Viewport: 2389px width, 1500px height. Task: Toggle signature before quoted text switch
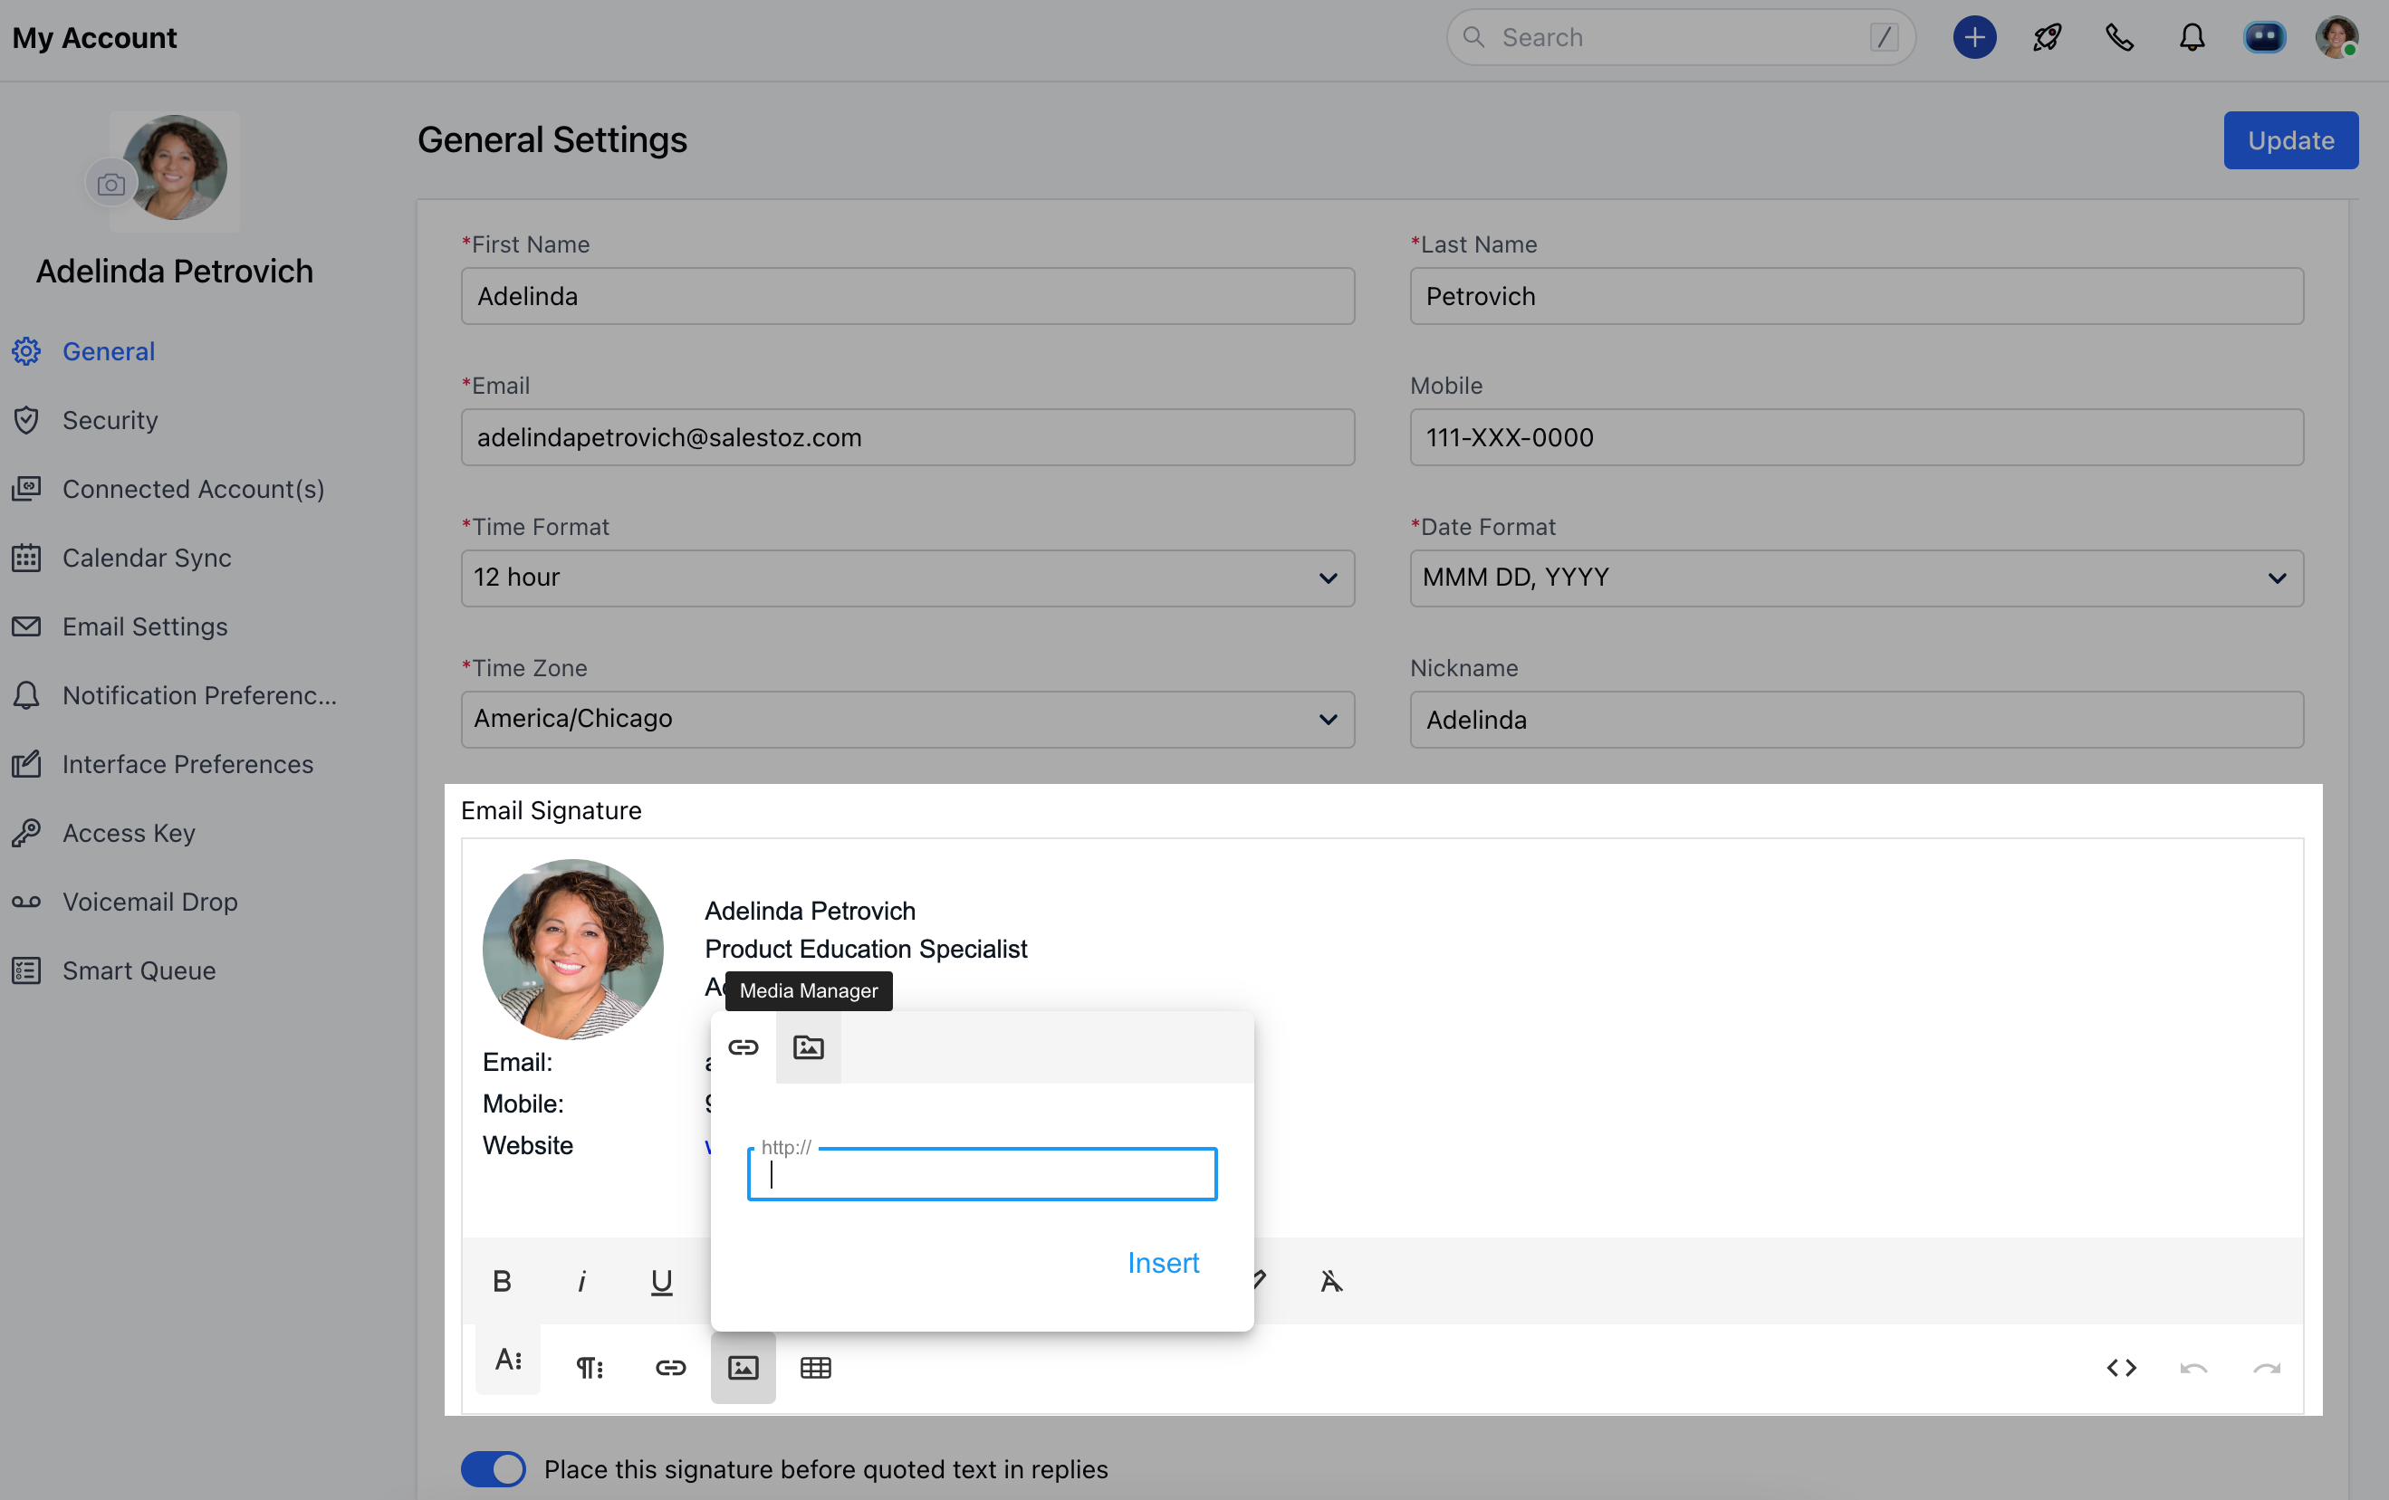coord(493,1468)
